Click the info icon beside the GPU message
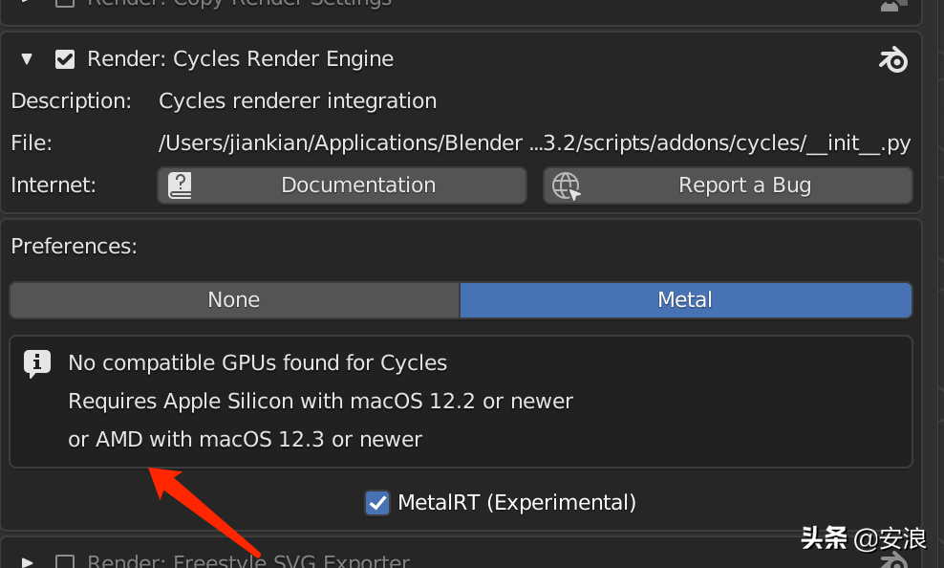This screenshot has height=568, width=944. tap(37, 363)
